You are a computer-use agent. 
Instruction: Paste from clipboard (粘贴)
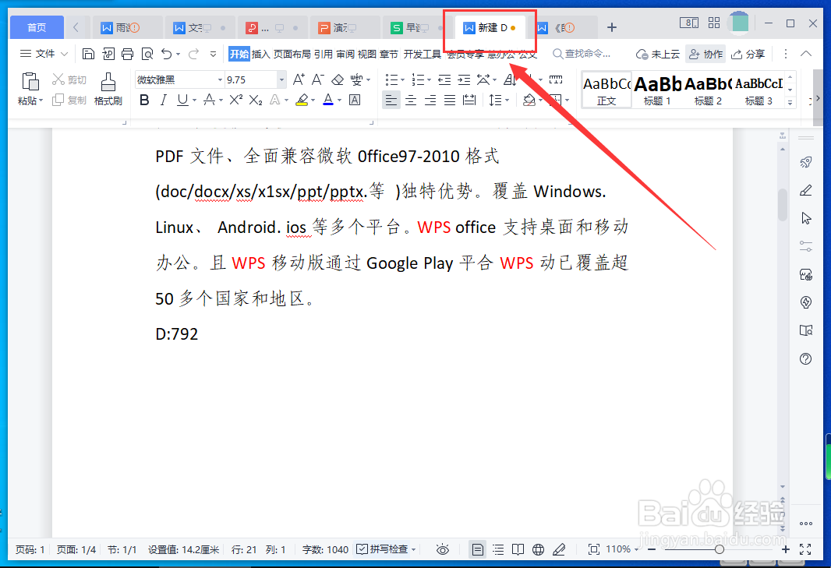30,89
